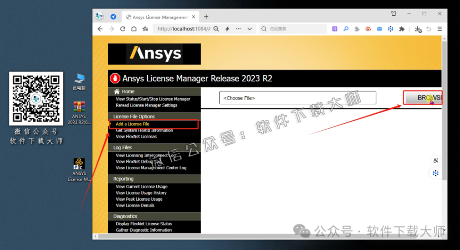Click the bookmark star icon
460x250 pixels.
click(x=145, y=29)
